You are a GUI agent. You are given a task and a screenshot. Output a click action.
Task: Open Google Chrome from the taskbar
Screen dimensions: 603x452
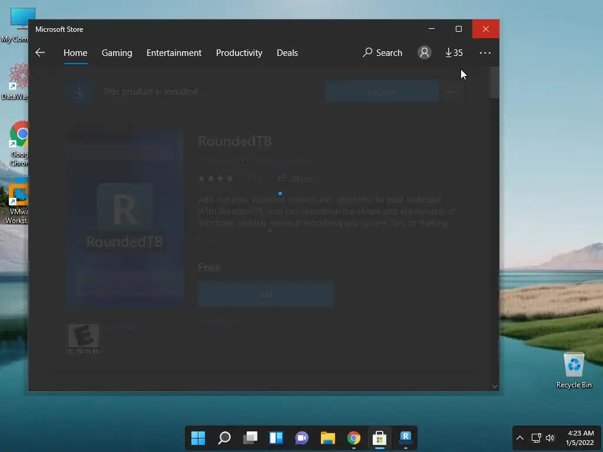[354, 438]
